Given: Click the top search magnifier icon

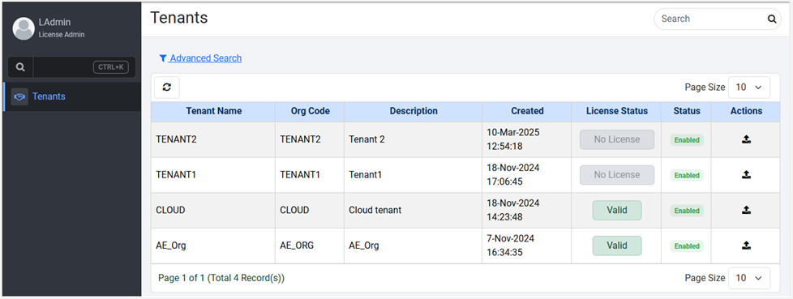Looking at the screenshot, I should (x=772, y=19).
